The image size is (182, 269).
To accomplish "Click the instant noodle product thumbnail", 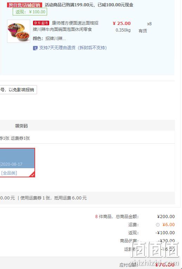I will 19,31.
